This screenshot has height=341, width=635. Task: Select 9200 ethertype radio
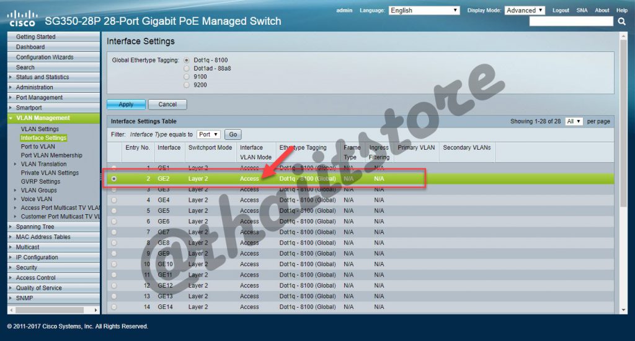pos(186,85)
